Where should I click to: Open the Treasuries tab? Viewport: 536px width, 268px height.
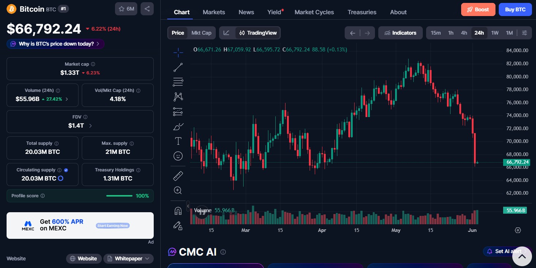(x=362, y=12)
